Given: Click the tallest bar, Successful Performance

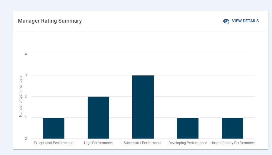Looking at the screenshot, I should click(143, 107).
